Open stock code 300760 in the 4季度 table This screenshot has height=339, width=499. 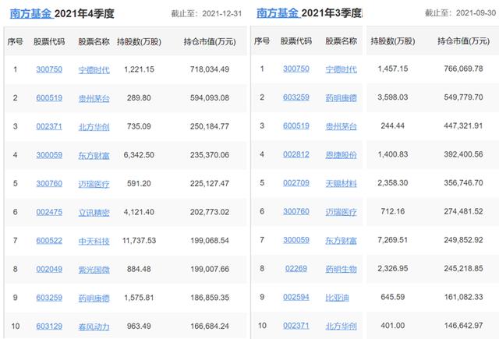[49, 183]
